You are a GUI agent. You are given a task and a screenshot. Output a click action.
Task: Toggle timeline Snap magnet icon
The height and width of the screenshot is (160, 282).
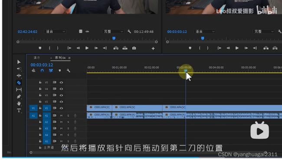(x=42, y=70)
